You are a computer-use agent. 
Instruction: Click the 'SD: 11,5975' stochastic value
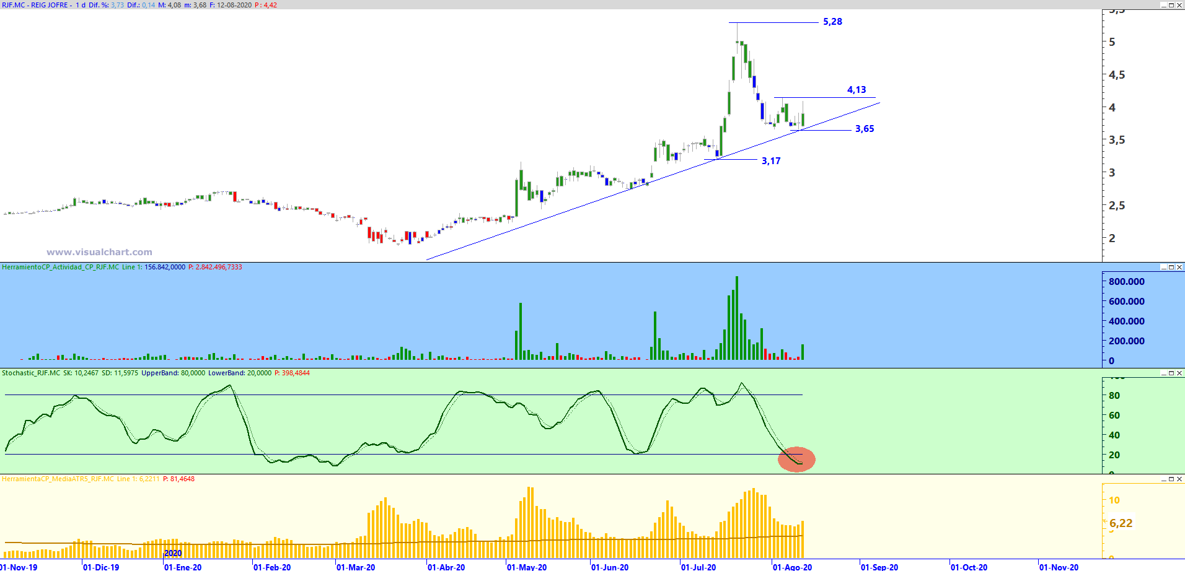[x=120, y=373]
